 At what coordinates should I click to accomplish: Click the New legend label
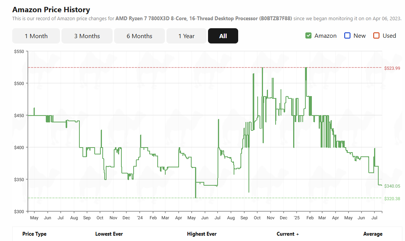pos(360,36)
